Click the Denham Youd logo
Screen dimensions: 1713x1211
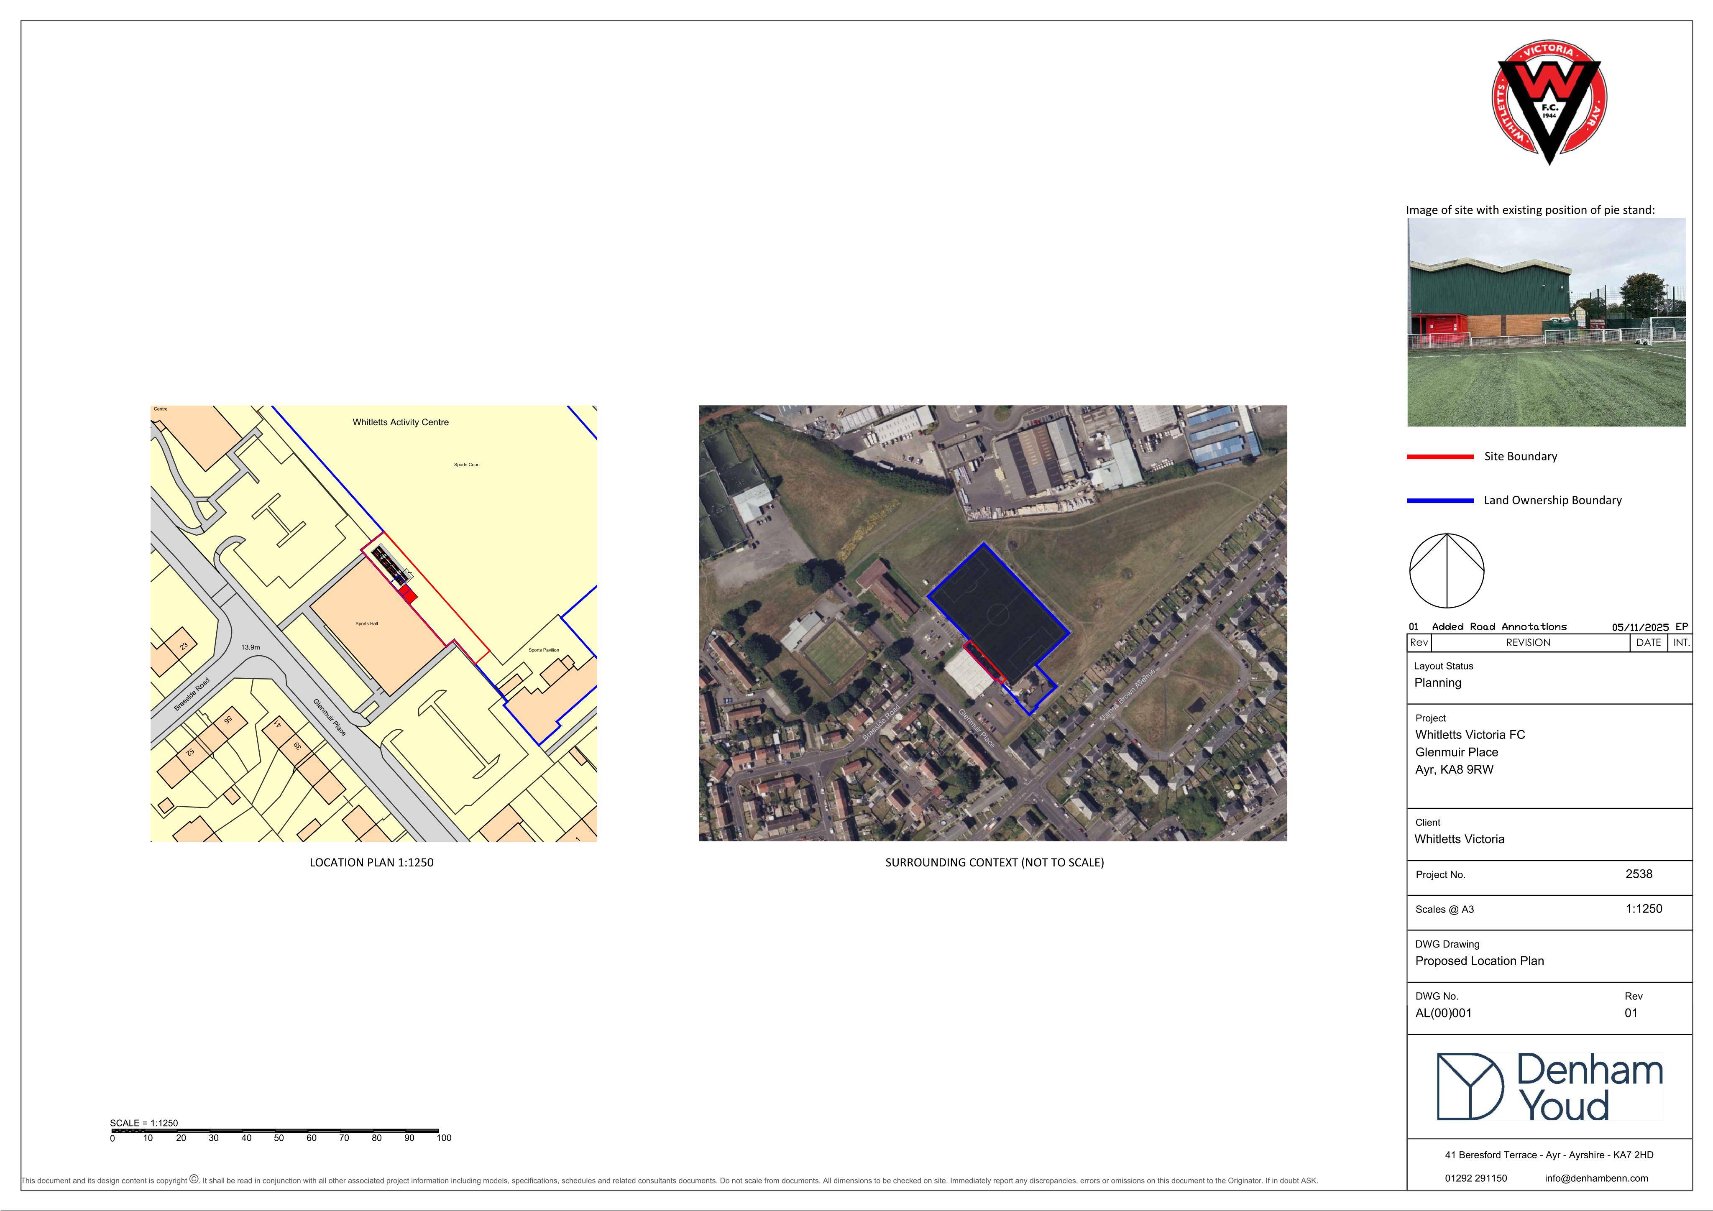coord(1549,1086)
